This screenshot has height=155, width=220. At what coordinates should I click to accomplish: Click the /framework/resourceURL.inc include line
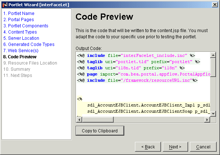click(137, 80)
